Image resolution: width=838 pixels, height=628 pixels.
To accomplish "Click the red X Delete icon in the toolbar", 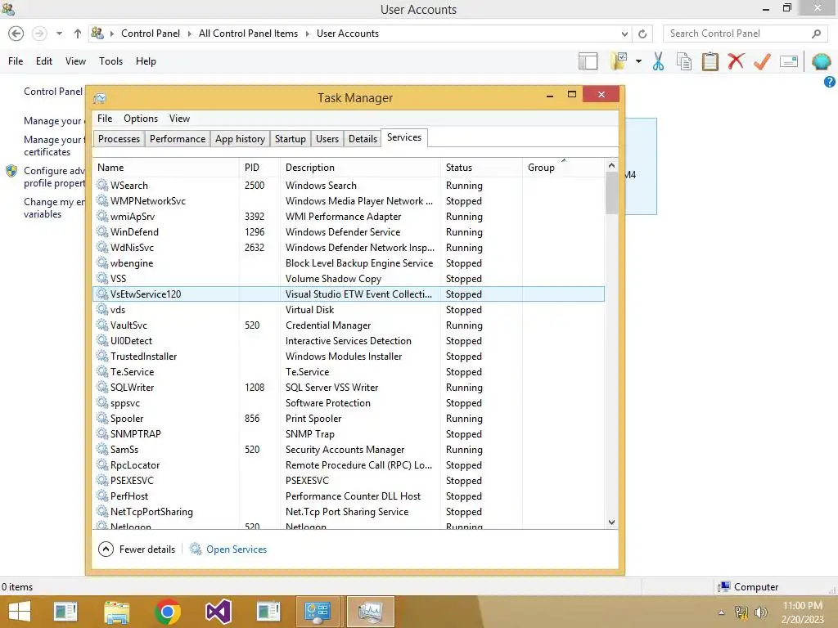I will click(x=736, y=61).
